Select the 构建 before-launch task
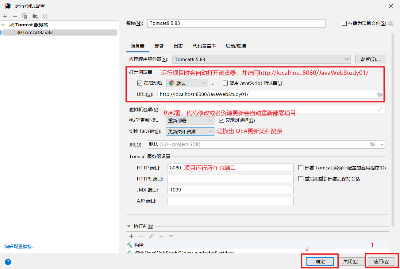This screenshot has width=400, height=269. (257, 245)
